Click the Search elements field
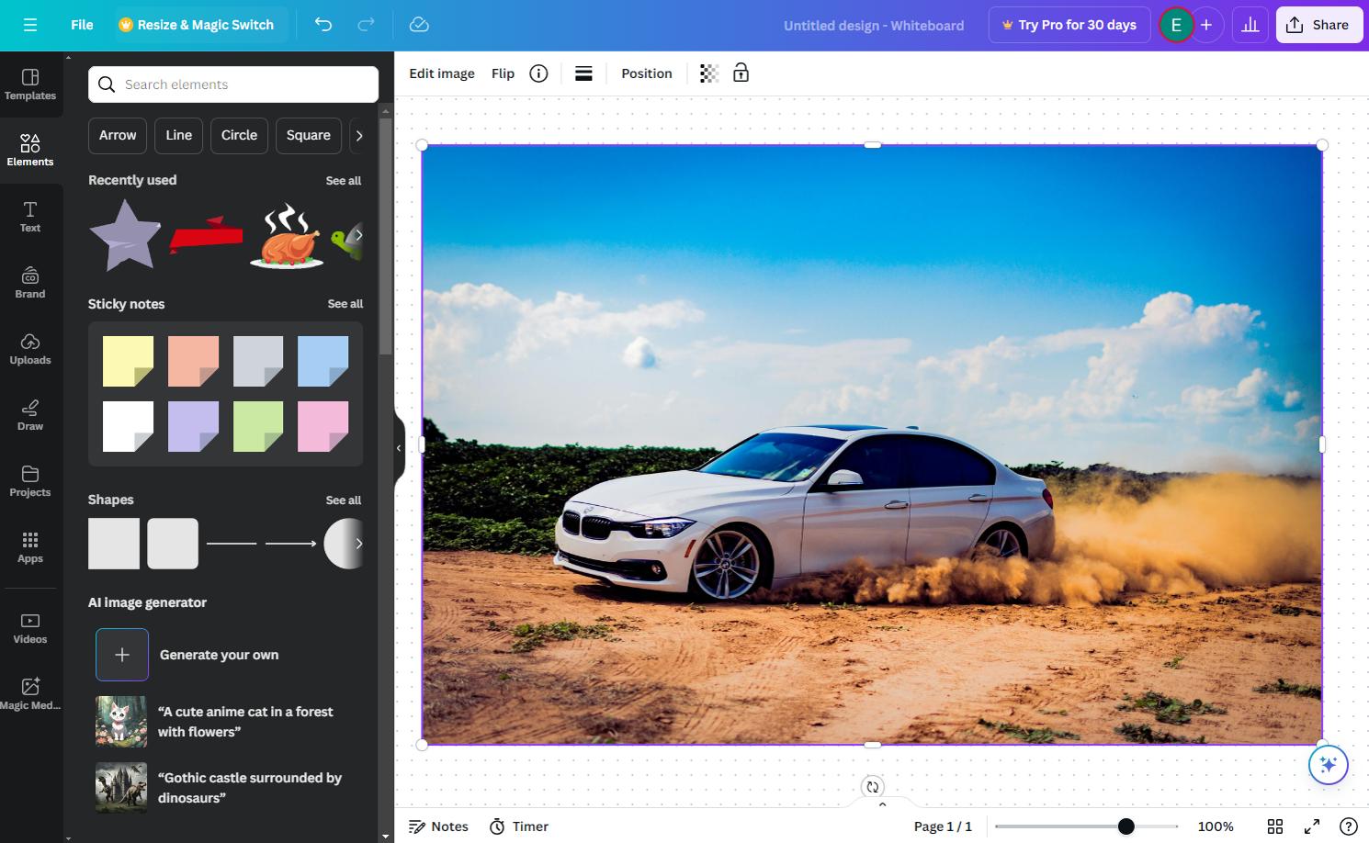 click(x=232, y=84)
